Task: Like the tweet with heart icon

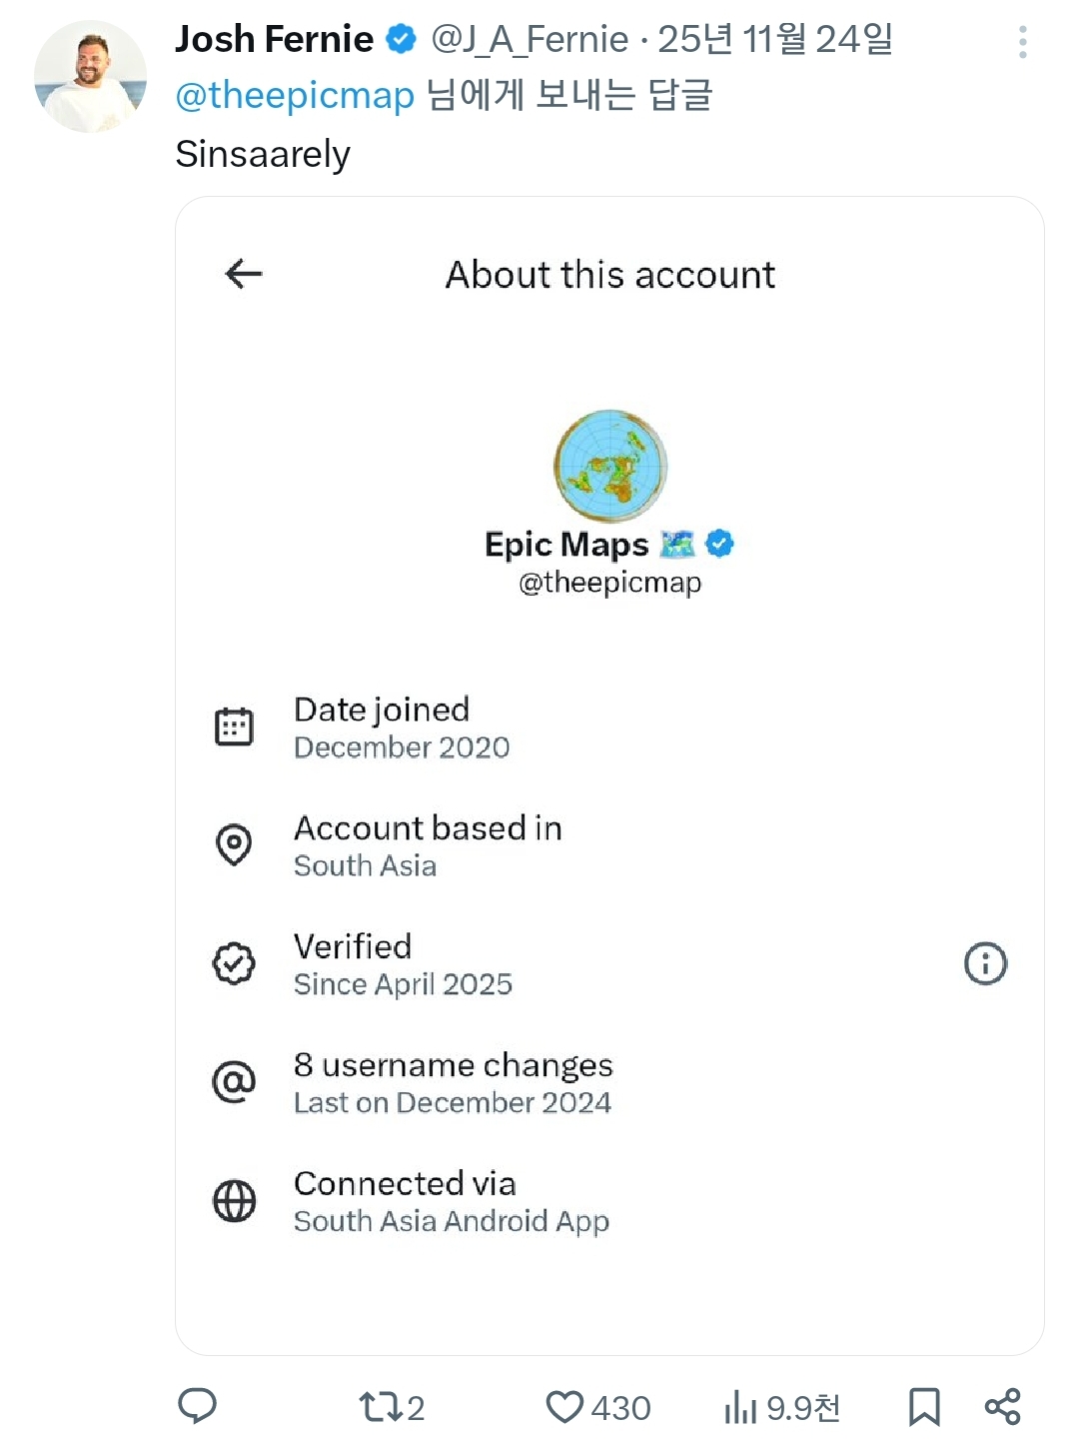Action: (564, 1407)
